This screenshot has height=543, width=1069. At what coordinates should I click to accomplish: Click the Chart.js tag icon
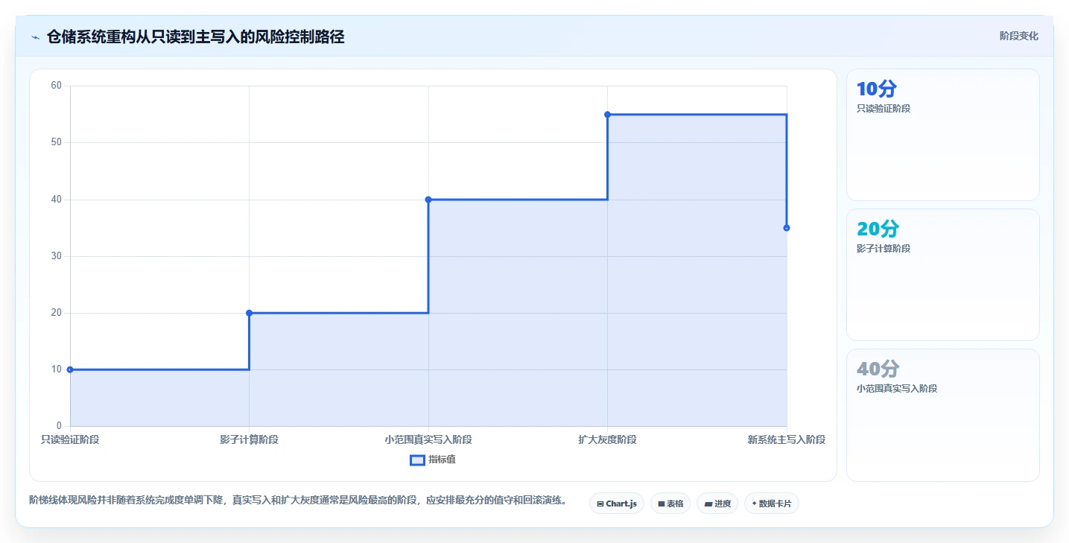click(600, 504)
